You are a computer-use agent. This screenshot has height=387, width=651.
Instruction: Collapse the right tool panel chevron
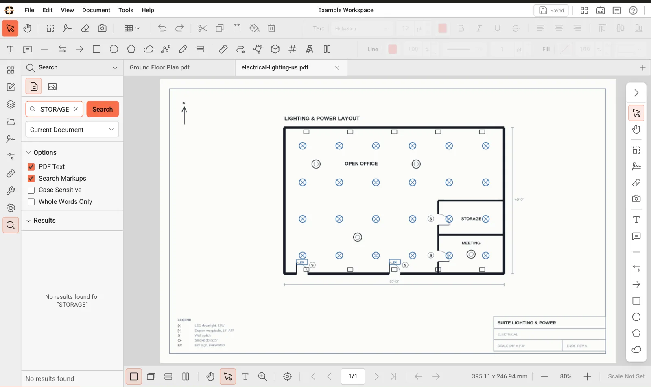tap(636, 93)
